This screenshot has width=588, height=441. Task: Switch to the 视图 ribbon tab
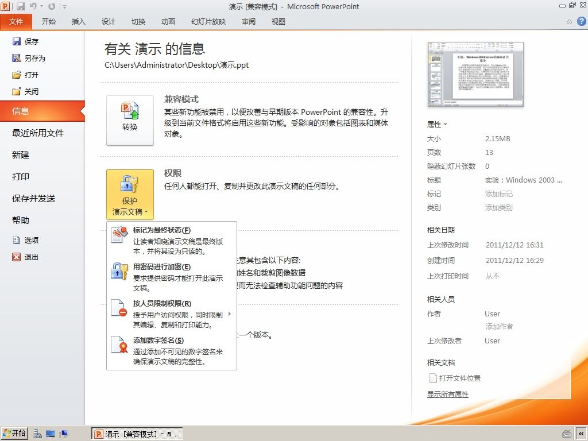point(278,22)
